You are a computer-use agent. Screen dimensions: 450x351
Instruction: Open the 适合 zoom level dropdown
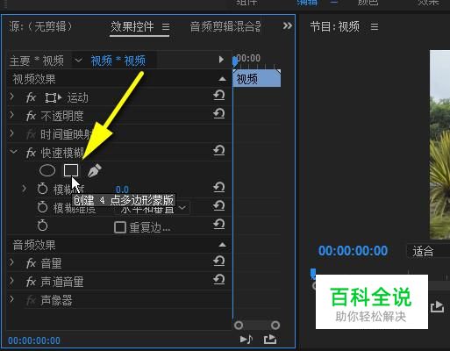coord(428,251)
